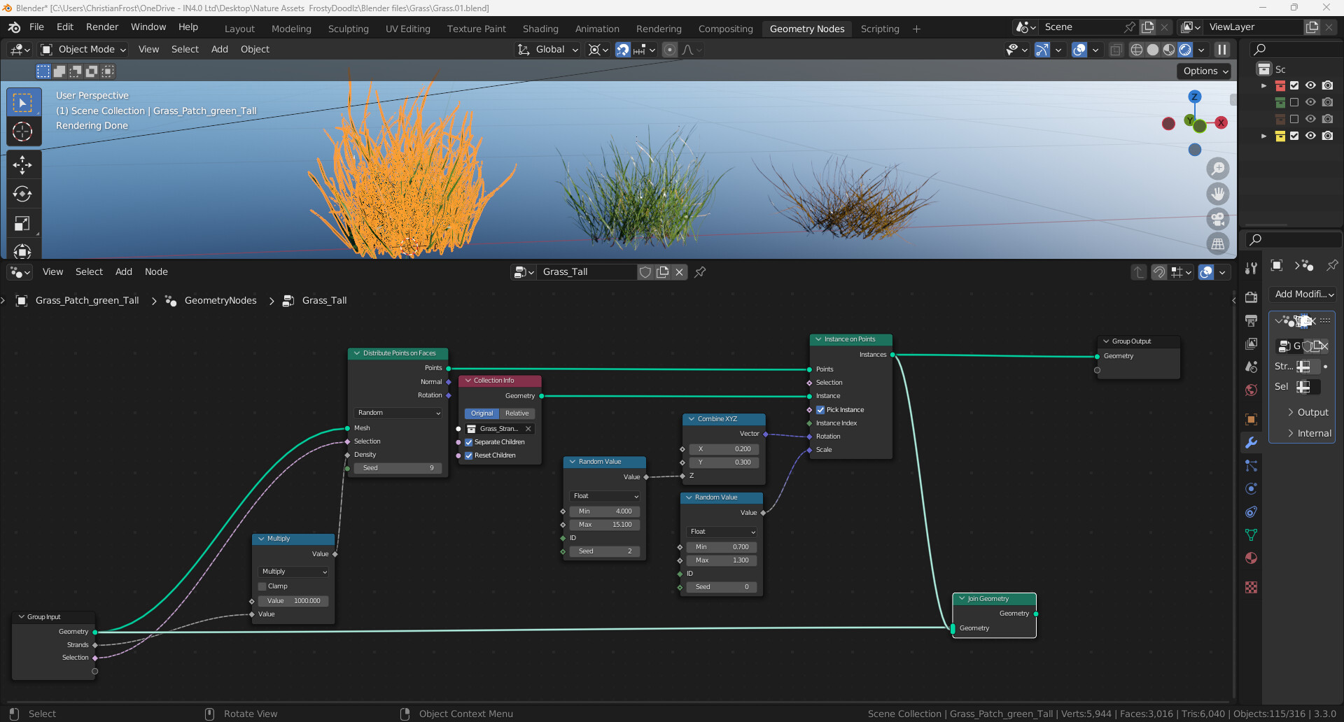Uncheck Separate Children in Collection Info
The width and height of the screenshot is (1344, 722).
(x=469, y=442)
